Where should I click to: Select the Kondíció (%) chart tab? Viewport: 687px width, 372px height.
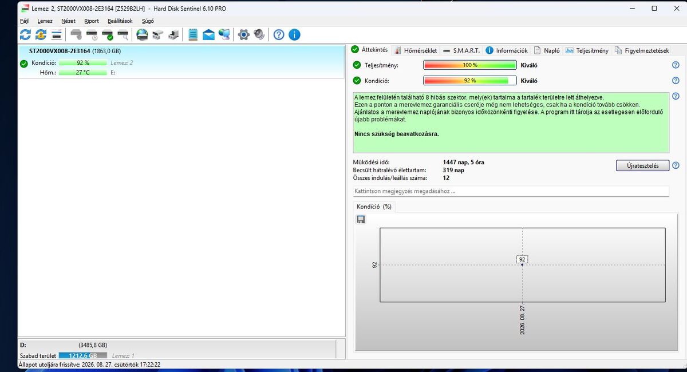(374, 207)
